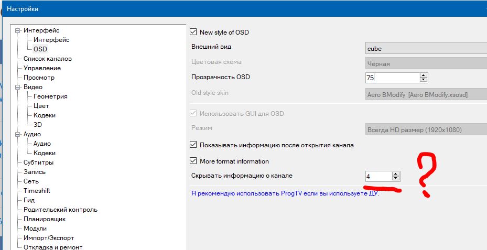The height and width of the screenshot is (250, 487).
Task: Go to Timeshift settings
Action: point(37,191)
